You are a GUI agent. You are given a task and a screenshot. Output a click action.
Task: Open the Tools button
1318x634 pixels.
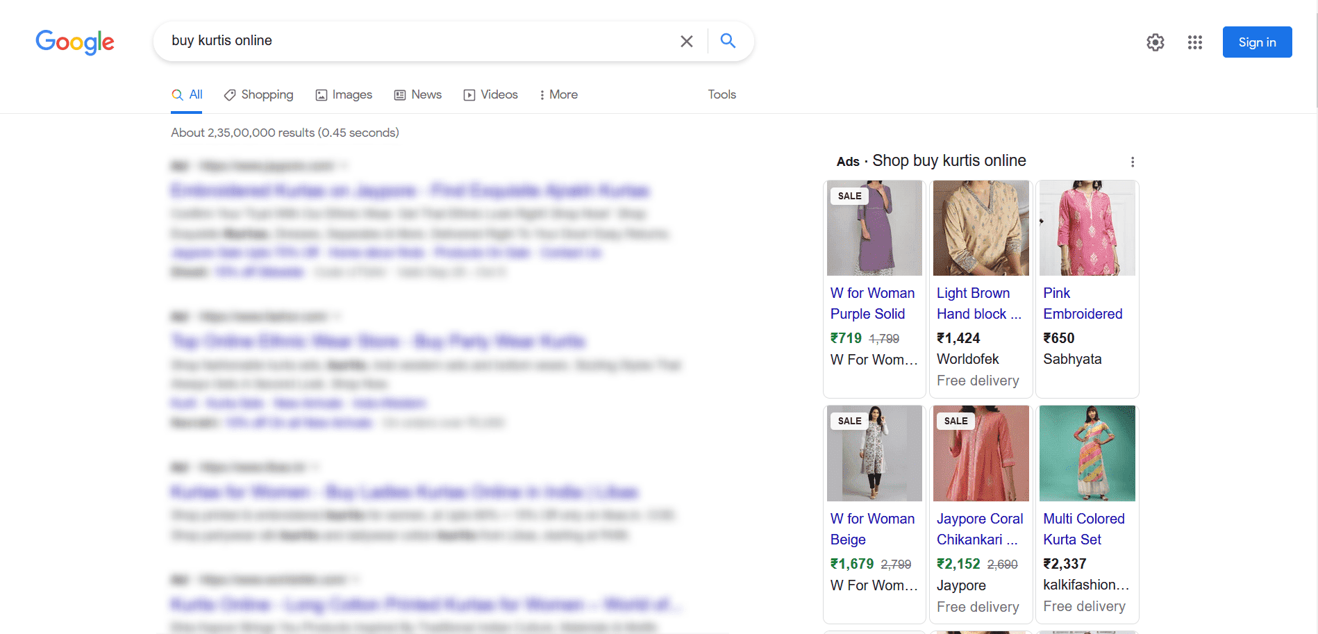point(721,94)
